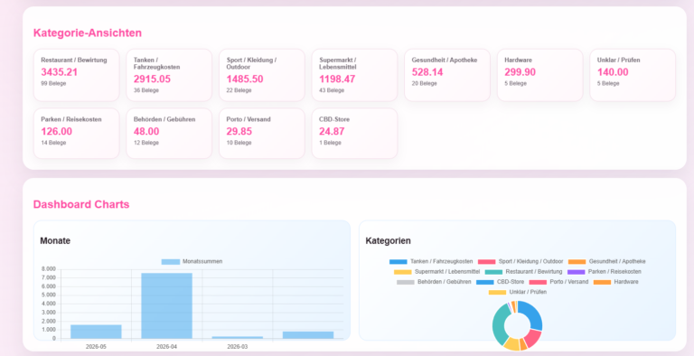The height and width of the screenshot is (356, 694).
Task: Click the tall 2026-04 bar
Action: tap(167, 306)
